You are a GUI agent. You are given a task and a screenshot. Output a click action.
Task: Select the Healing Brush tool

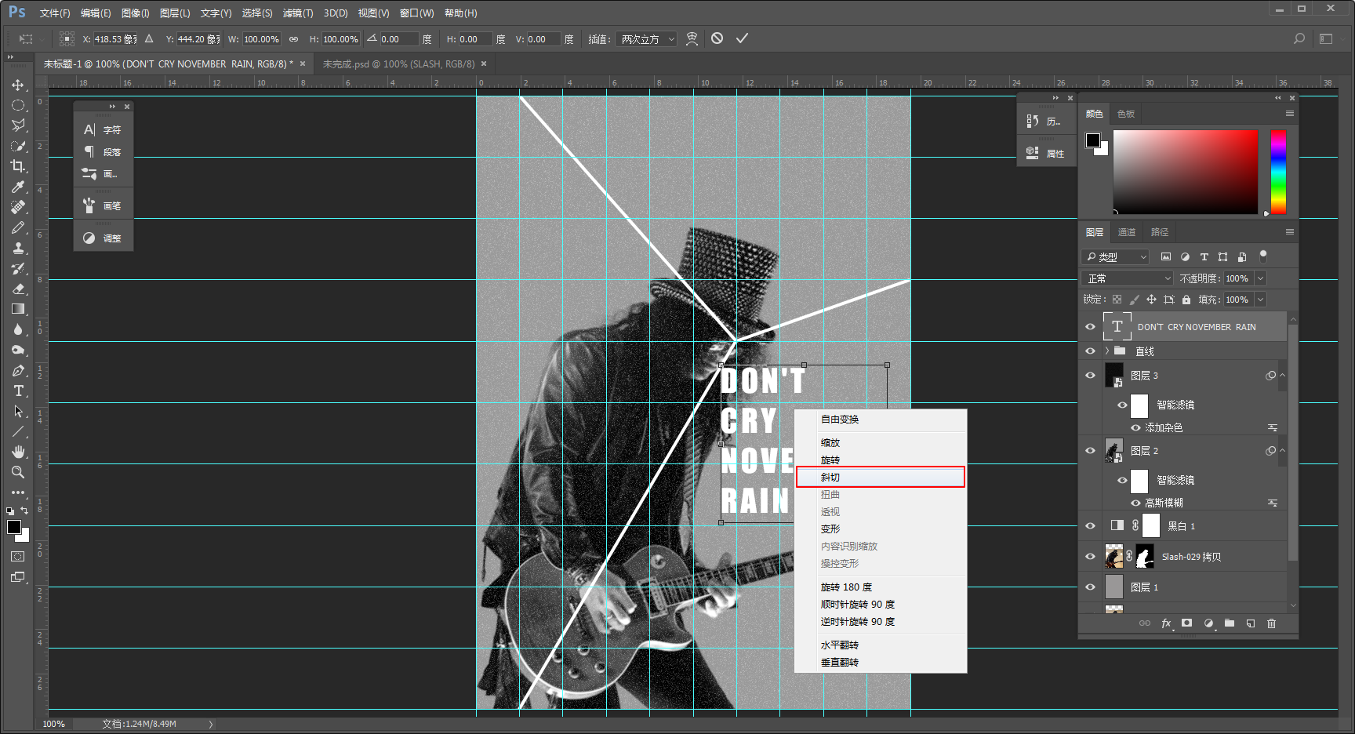coord(18,207)
